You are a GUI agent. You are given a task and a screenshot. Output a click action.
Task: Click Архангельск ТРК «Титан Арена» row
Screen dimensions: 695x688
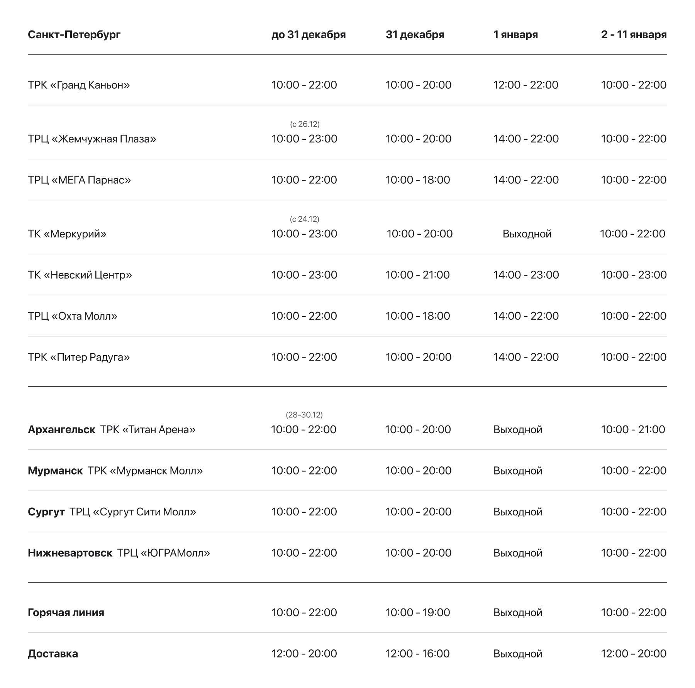(112, 430)
